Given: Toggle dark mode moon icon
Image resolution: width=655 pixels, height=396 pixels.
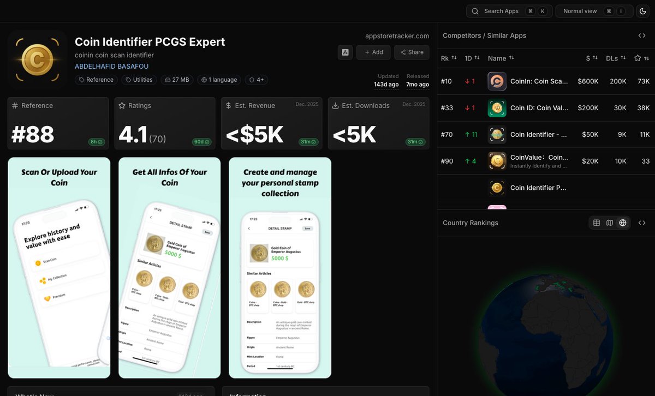Looking at the screenshot, I should (x=642, y=11).
